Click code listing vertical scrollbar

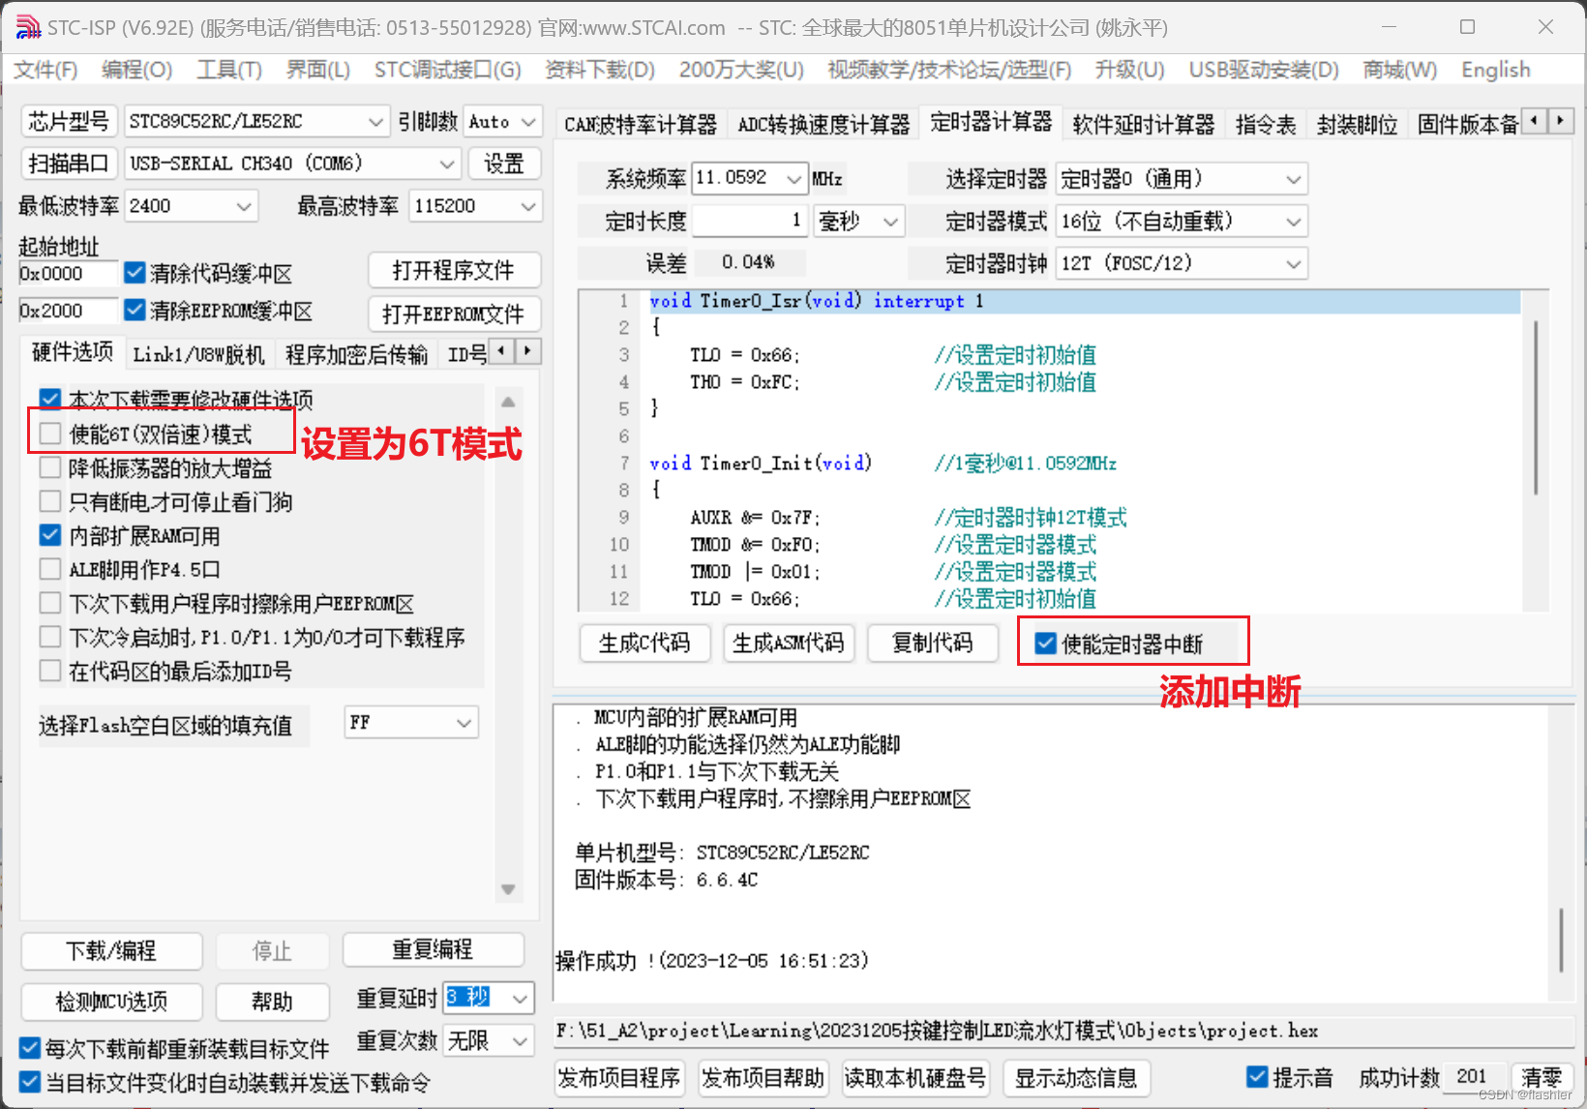1536,406
